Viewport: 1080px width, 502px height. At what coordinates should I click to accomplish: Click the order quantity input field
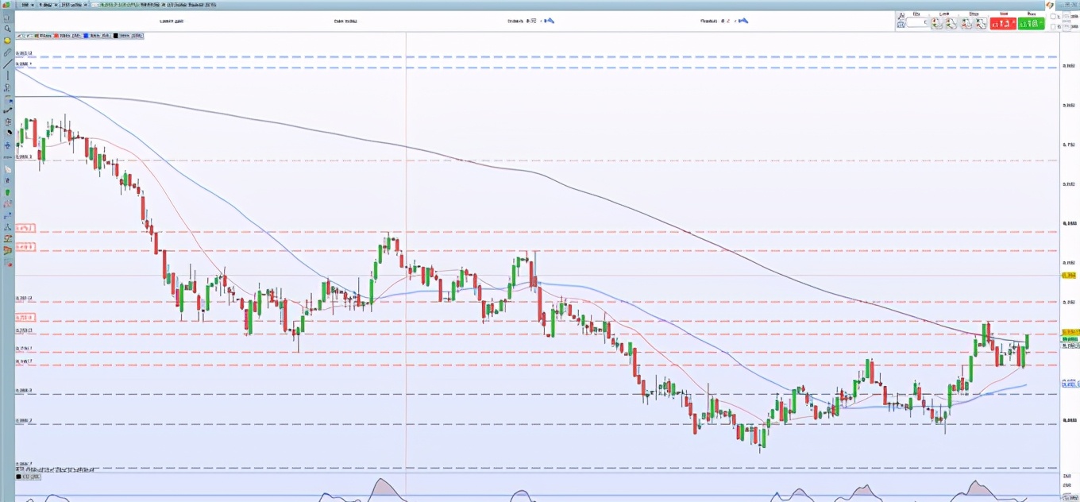pyautogui.click(x=916, y=22)
